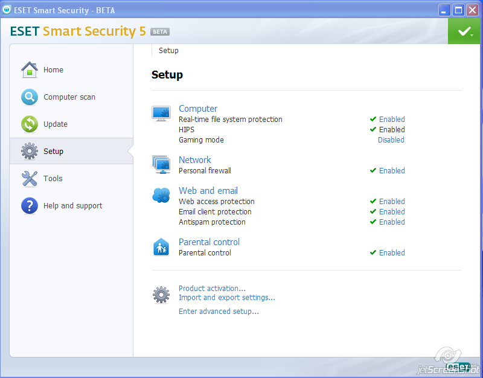Screen dimensions: 483x378
Task: Click the BETA badge next to title
Action: [160, 32]
